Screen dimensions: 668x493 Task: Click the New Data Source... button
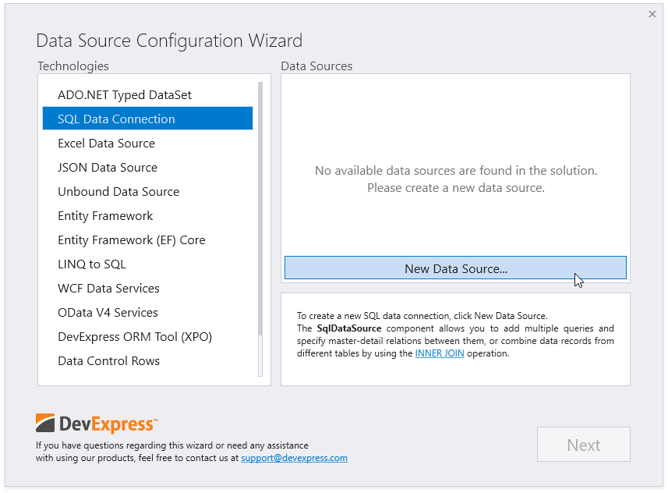tap(455, 268)
